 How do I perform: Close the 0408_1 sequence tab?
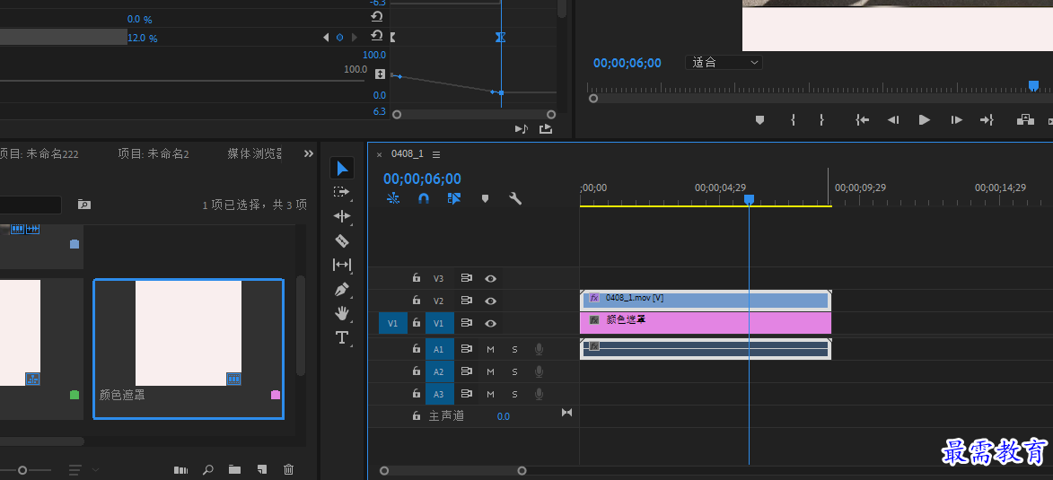(379, 154)
